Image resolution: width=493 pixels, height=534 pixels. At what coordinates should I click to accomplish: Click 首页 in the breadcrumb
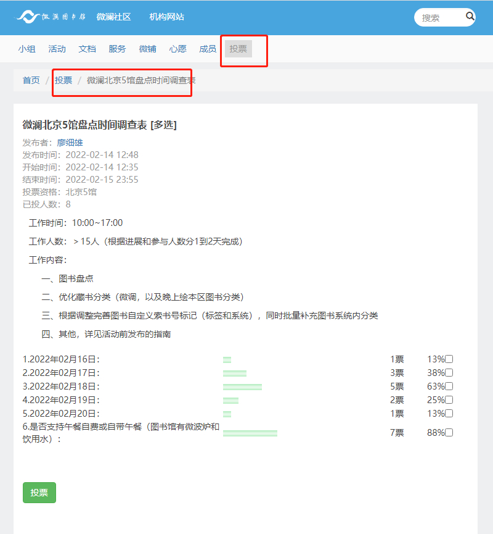[31, 80]
